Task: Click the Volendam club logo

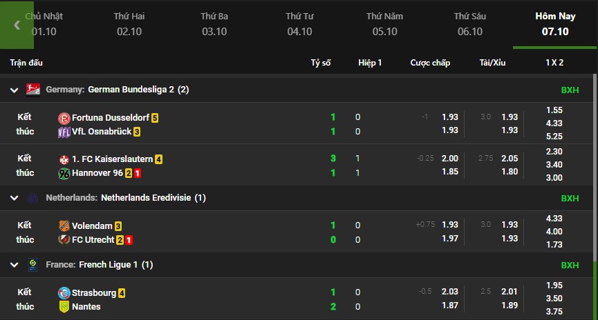Action: (x=64, y=226)
